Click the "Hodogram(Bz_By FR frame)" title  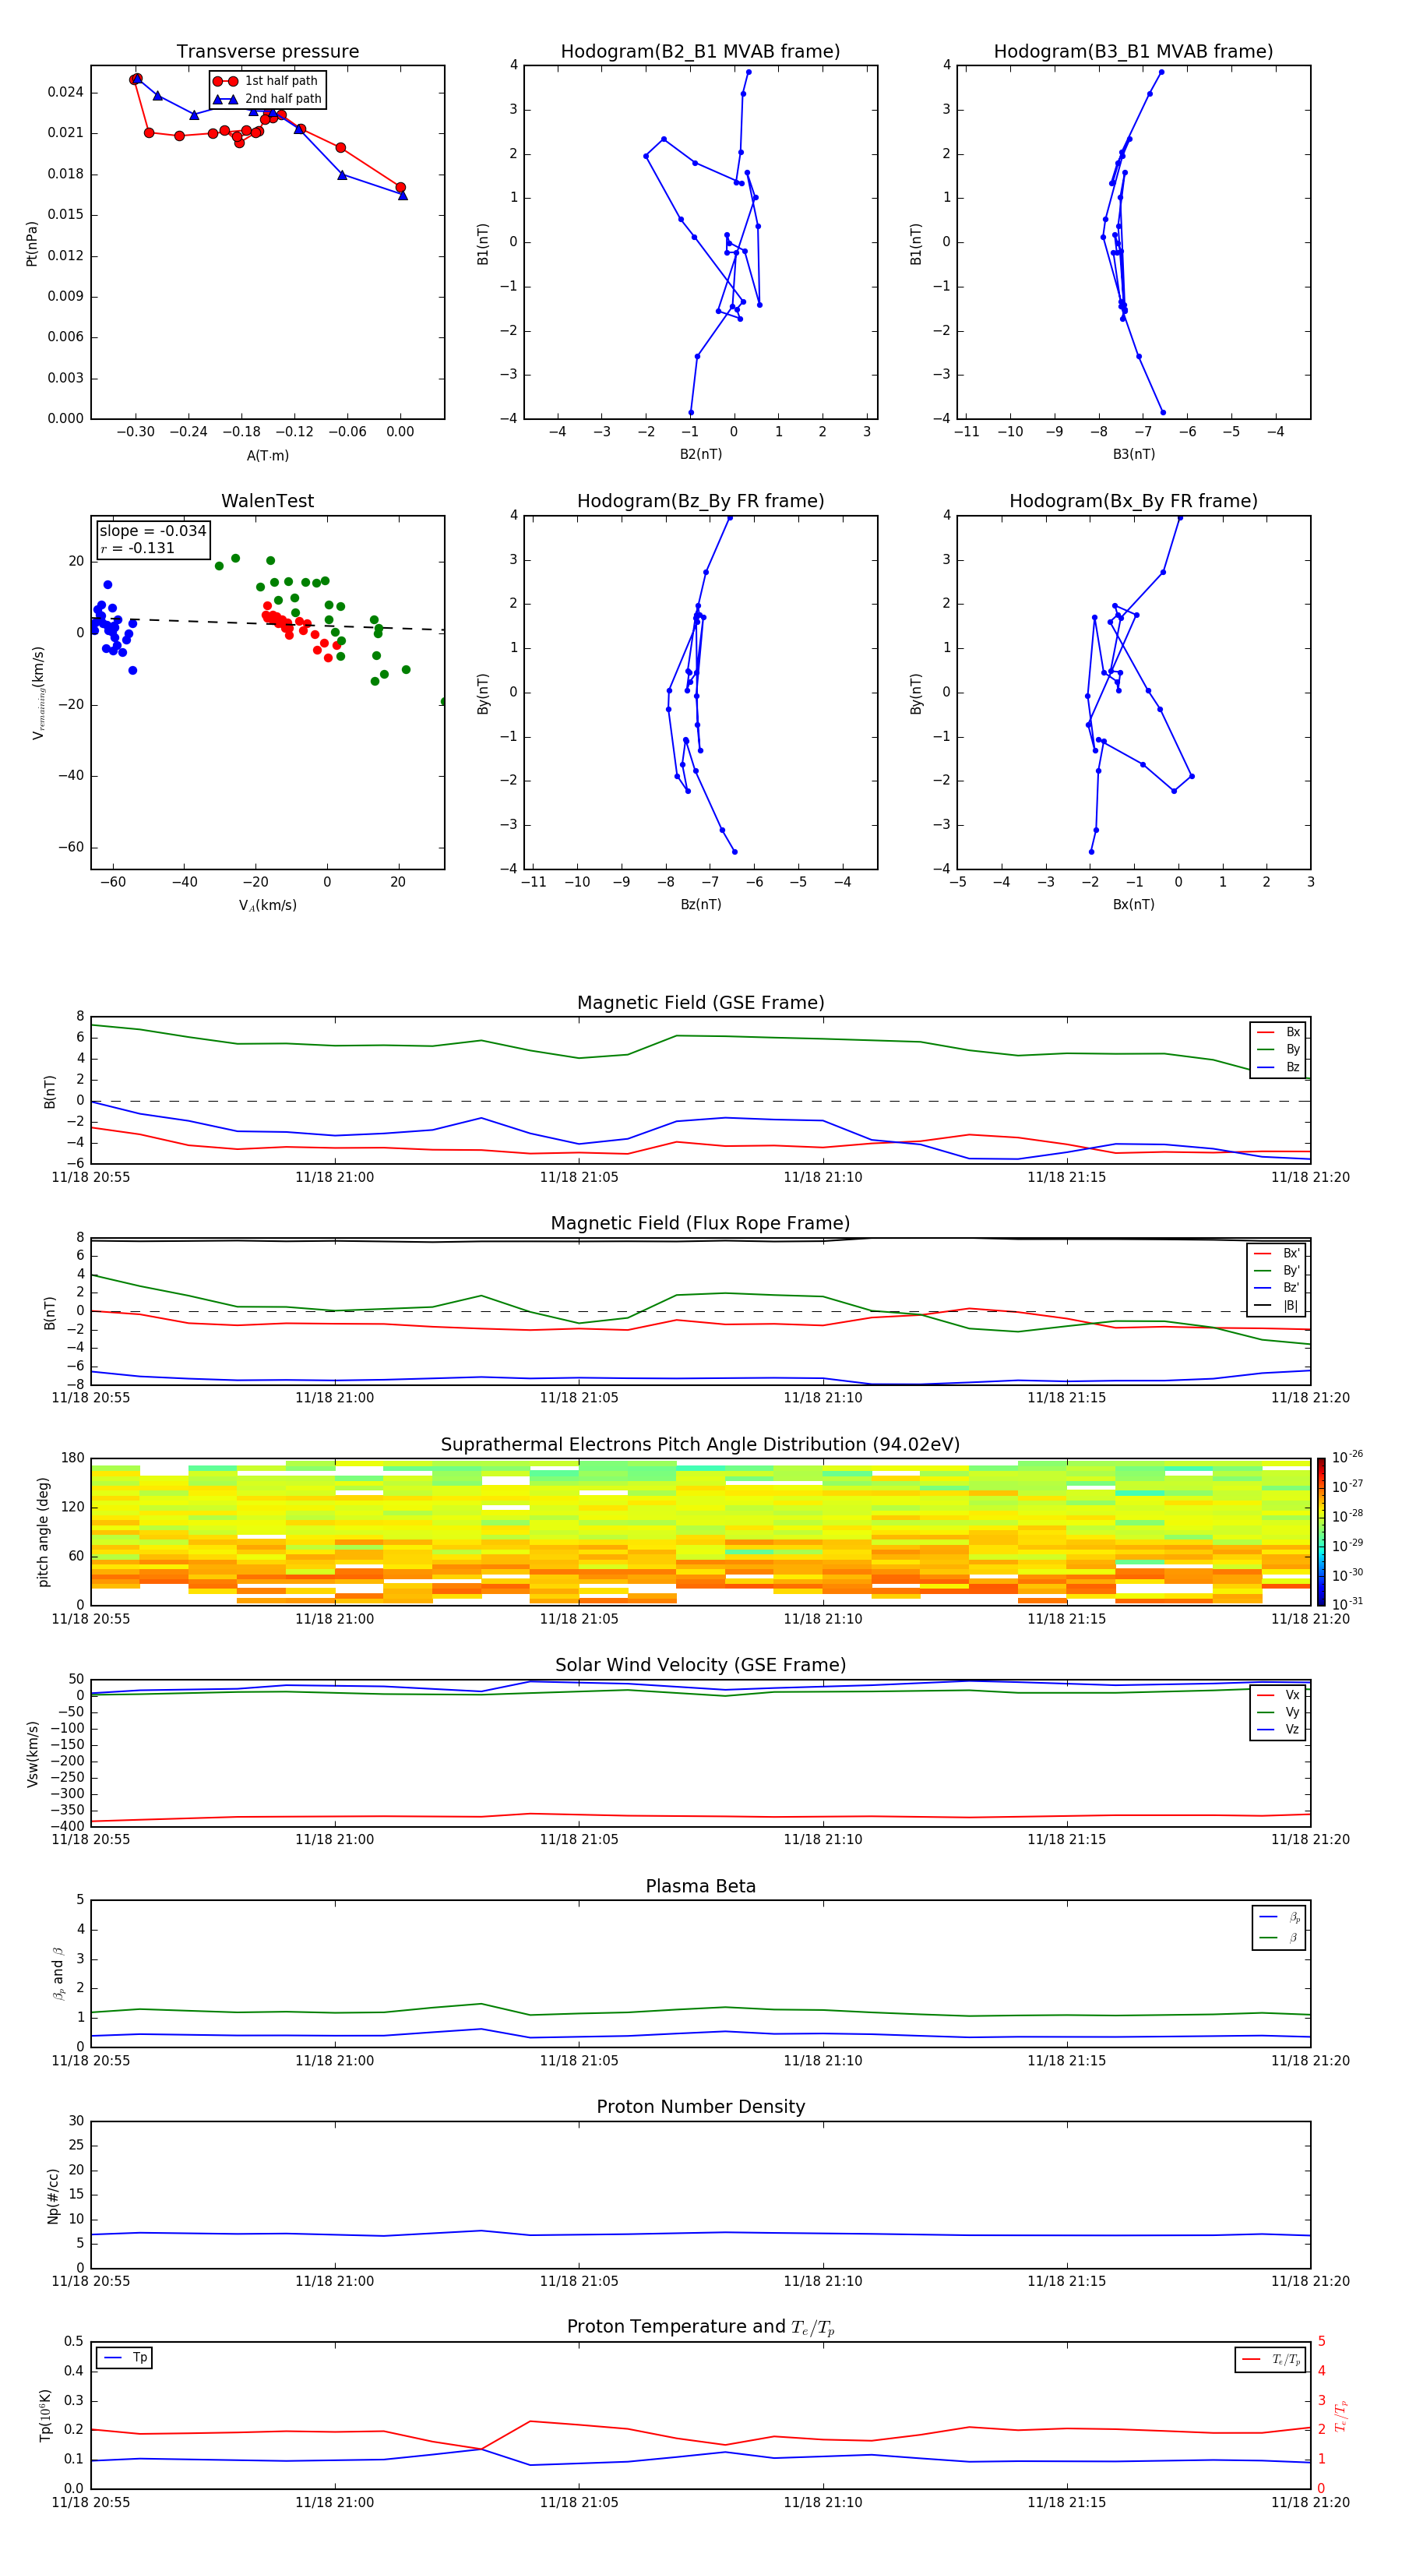tap(700, 501)
